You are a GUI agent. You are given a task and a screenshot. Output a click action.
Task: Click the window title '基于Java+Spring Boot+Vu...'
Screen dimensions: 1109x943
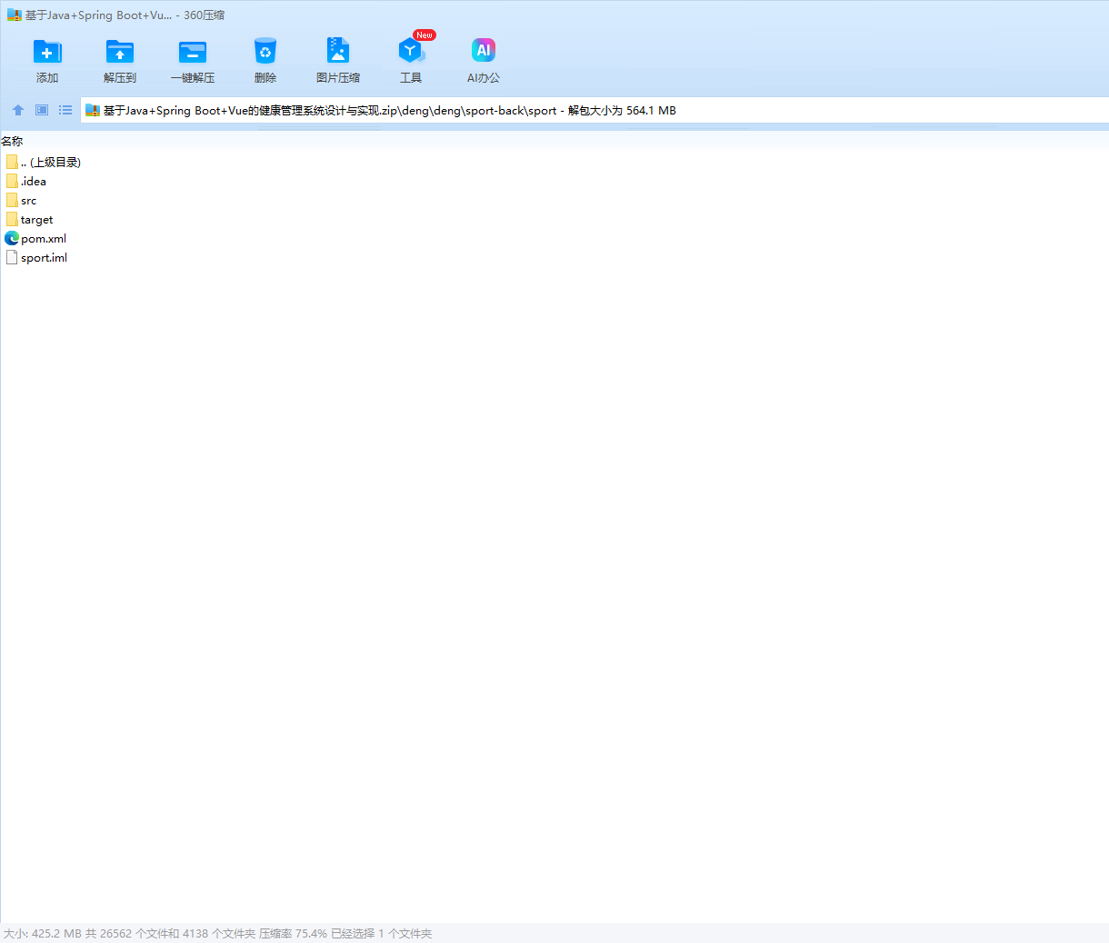98,15
